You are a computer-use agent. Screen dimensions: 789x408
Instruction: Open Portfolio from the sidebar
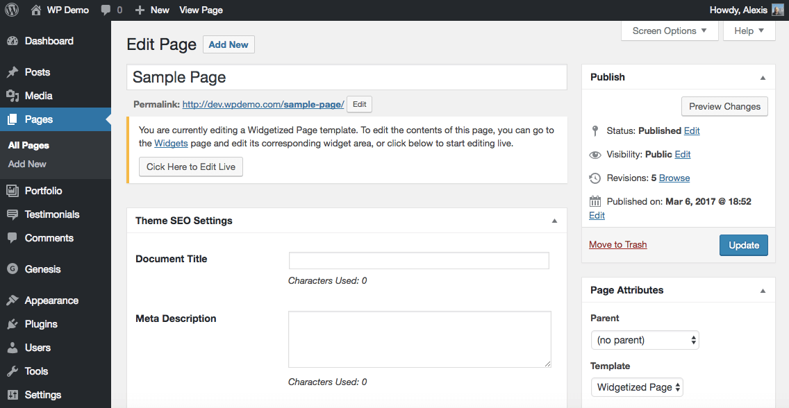(x=43, y=191)
